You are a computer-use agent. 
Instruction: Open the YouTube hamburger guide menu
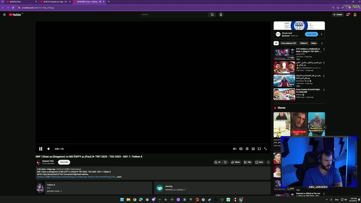[x=4, y=15]
